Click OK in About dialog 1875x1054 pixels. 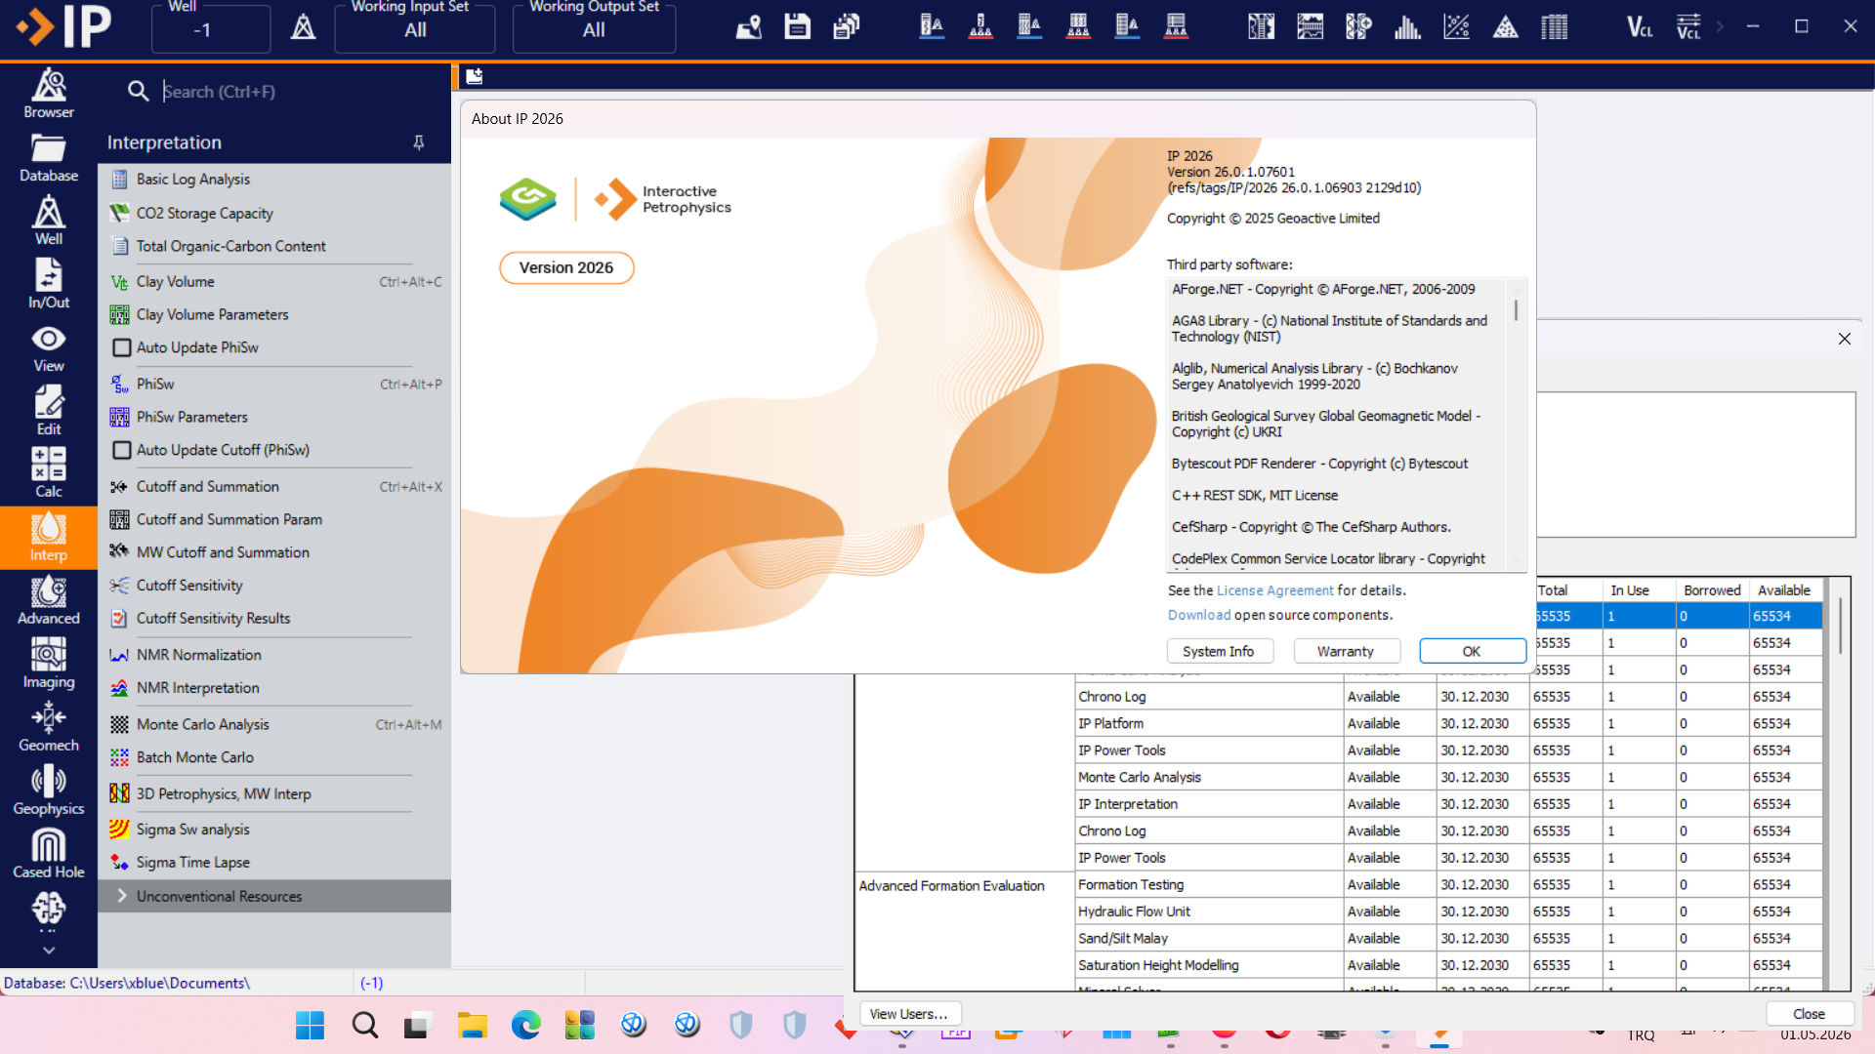tap(1472, 651)
